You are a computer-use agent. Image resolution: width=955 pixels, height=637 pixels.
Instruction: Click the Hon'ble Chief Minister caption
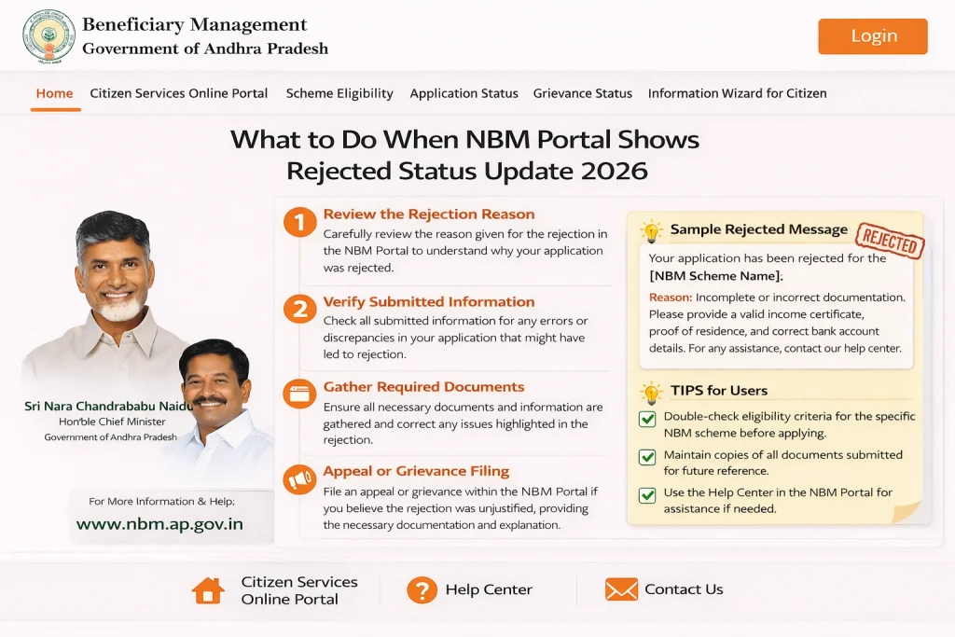pyautogui.click(x=112, y=422)
